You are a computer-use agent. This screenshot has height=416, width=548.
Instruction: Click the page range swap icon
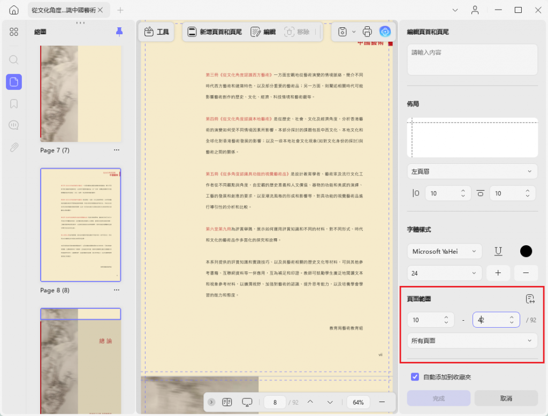tap(530, 299)
